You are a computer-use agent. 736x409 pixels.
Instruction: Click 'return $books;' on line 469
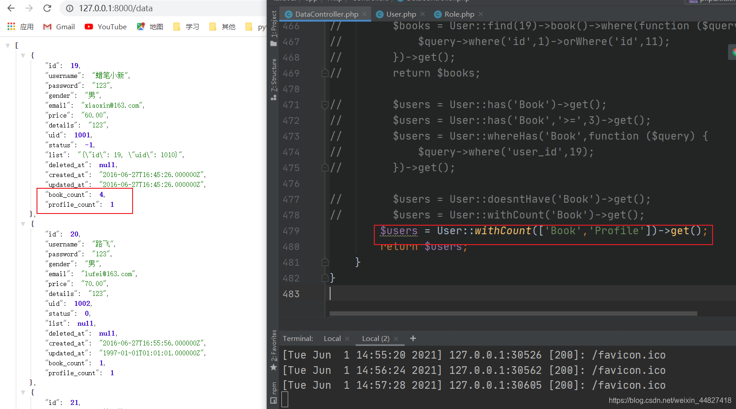click(436, 73)
